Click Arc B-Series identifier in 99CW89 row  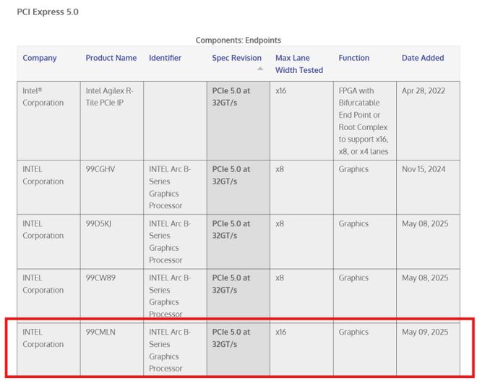click(170, 296)
